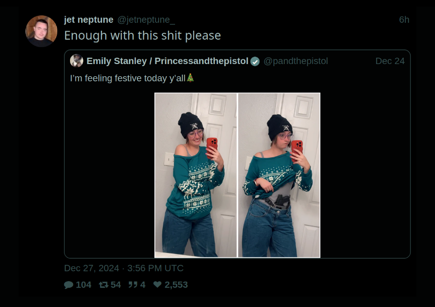
Task: Open the jet neptune display name
Action: pyautogui.click(x=89, y=20)
